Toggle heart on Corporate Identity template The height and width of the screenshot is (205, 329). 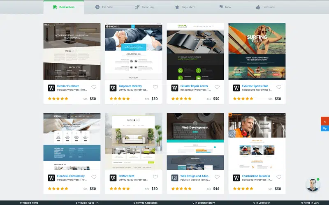click(155, 88)
